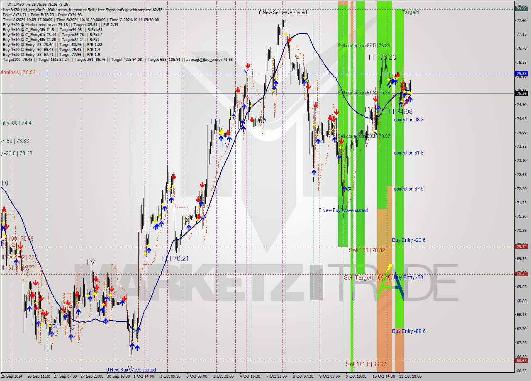This screenshot has height=381, width=531.
Task: Click the blue 'correction 61.8' label
Action: (x=409, y=153)
